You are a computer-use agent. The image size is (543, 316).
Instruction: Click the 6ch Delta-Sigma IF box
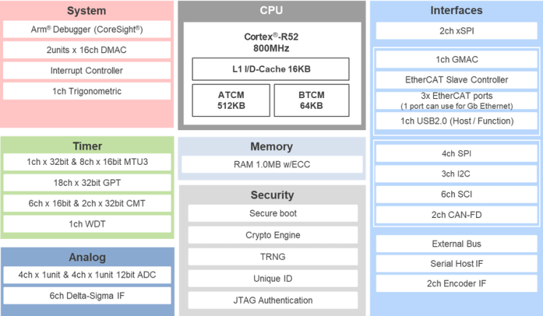(x=87, y=296)
